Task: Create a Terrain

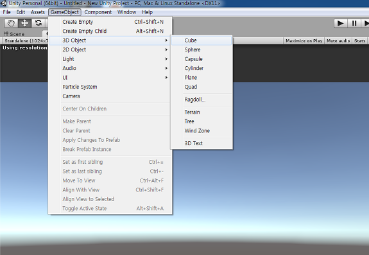Action: 202,112
